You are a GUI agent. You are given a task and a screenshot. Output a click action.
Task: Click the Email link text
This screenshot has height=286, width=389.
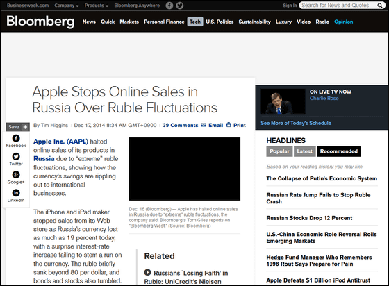pos(216,125)
